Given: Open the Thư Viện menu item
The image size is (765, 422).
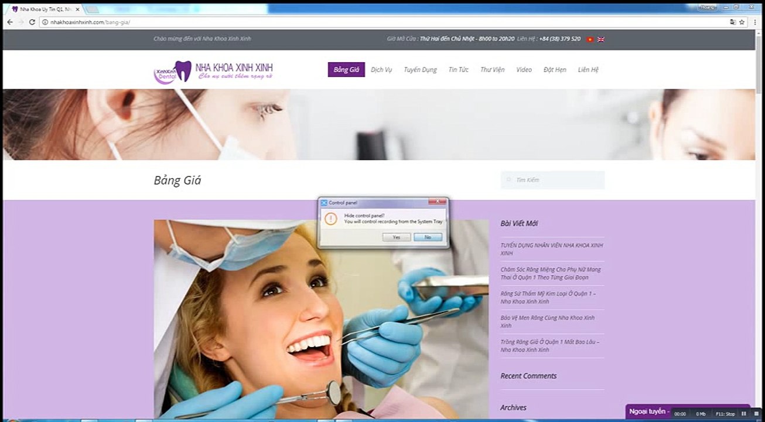Looking at the screenshot, I should tap(492, 70).
